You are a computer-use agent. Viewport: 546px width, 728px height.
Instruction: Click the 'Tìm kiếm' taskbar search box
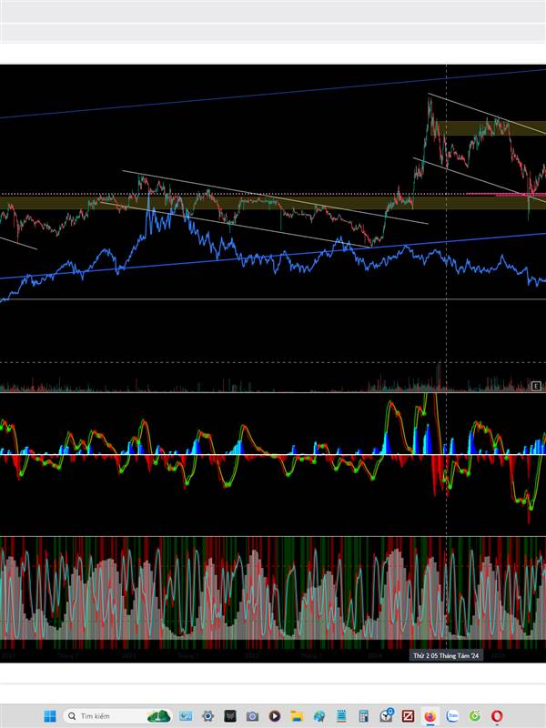[117, 716]
